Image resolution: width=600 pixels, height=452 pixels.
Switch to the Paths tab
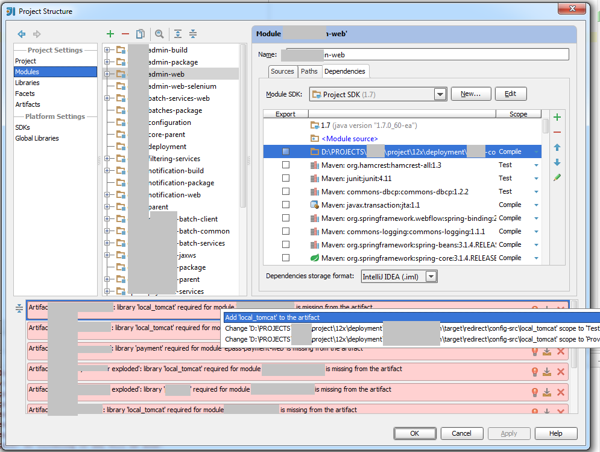(309, 71)
